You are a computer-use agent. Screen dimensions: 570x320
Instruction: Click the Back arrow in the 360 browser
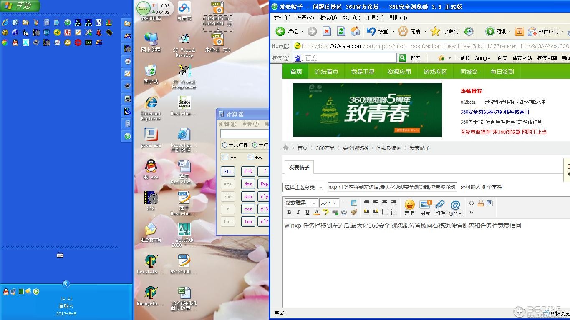[280, 31]
